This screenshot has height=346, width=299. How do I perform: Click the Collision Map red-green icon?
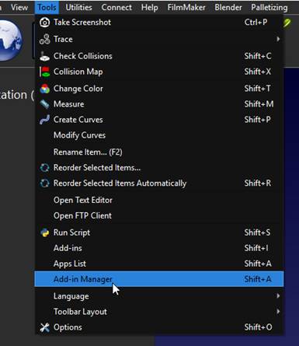44,72
